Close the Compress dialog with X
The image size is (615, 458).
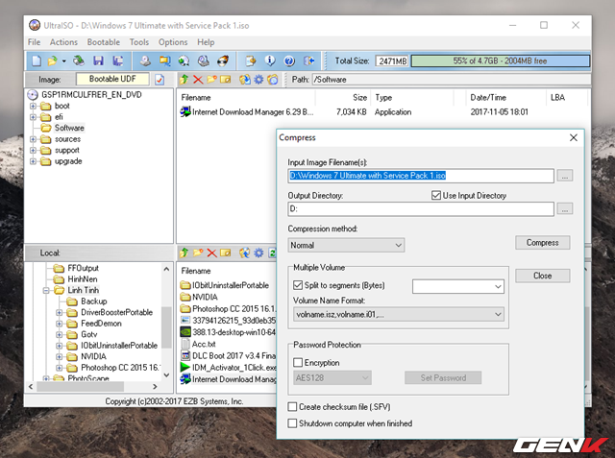[574, 137]
